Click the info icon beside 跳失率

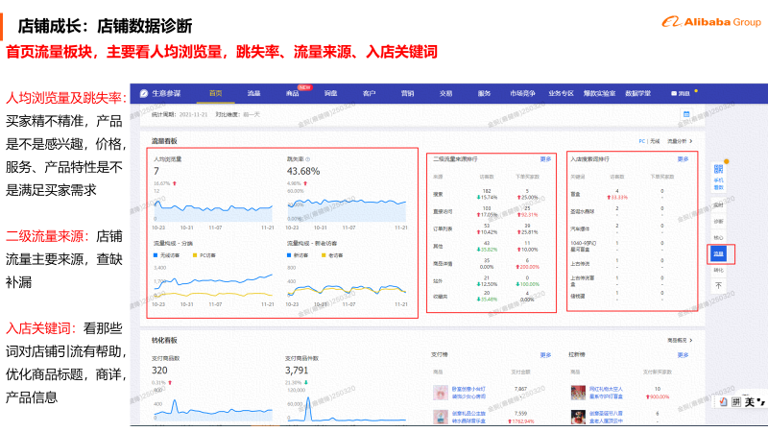307,158
